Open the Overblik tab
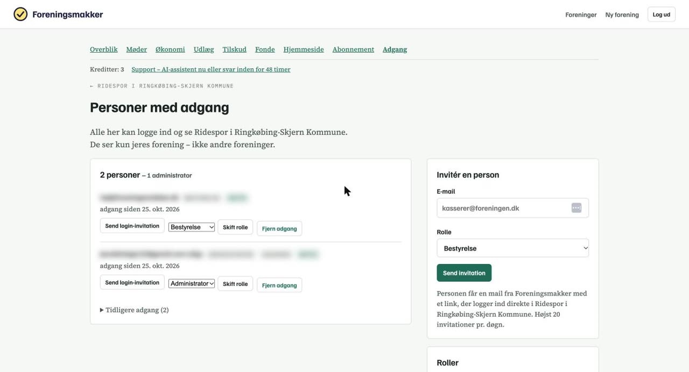This screenshot has height=372, width=689. click(x=104, y=49)
